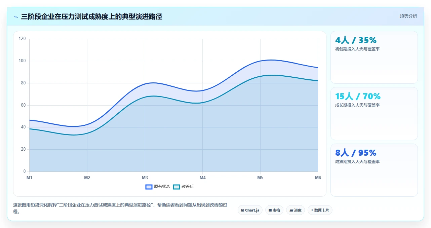Screen dimensions: 431x228
Task: Click the 成长期投入人天与覆盖率 caption
Action: [357, 105]
